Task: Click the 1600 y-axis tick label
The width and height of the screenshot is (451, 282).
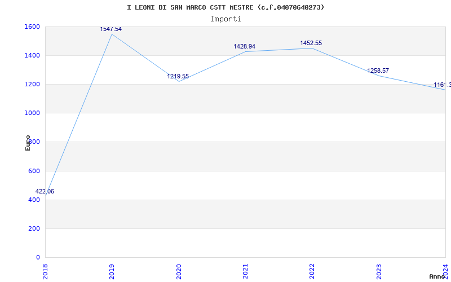Action: coord(32,27)
